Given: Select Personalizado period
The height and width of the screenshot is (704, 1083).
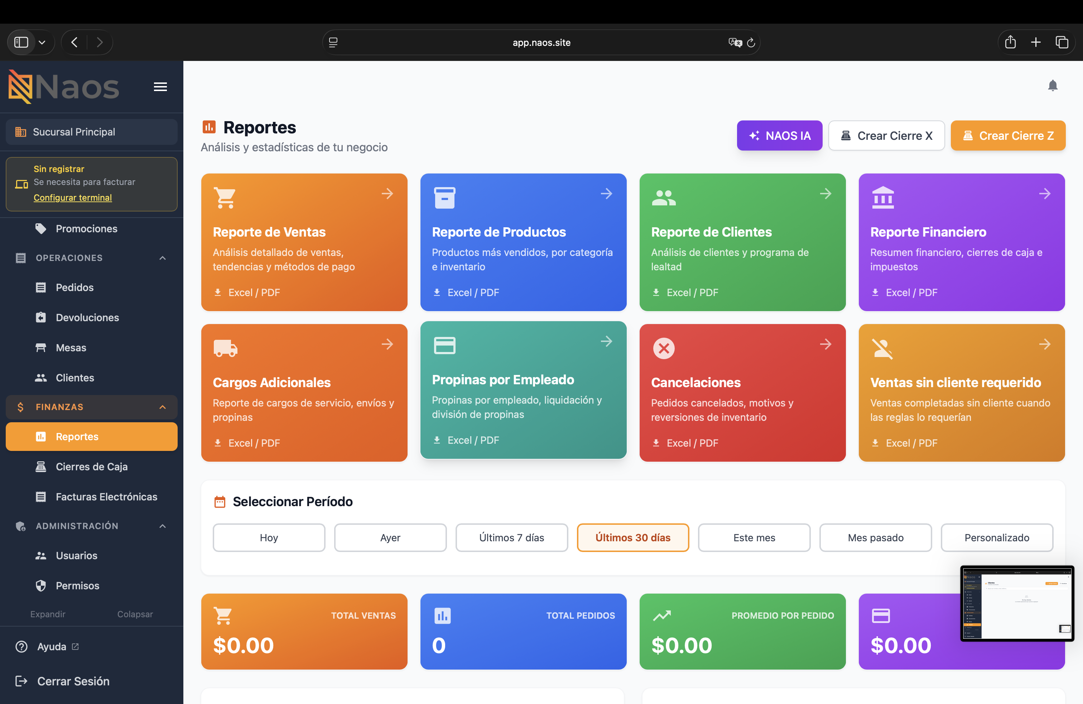Looking at the screenshot, I should [x=997, y=537].
